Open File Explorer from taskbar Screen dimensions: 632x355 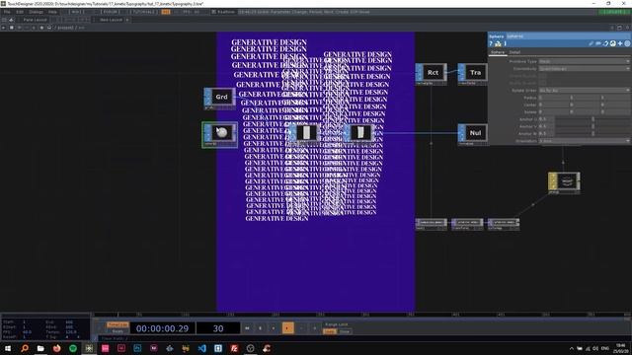coord(40,348)
